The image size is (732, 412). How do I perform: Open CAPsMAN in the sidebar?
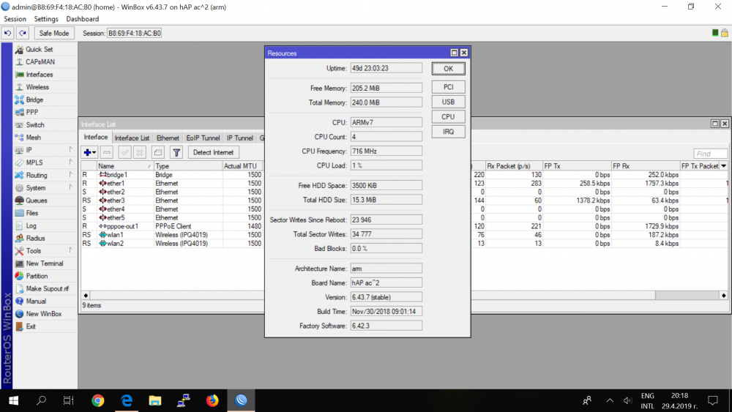click(40, 61)
